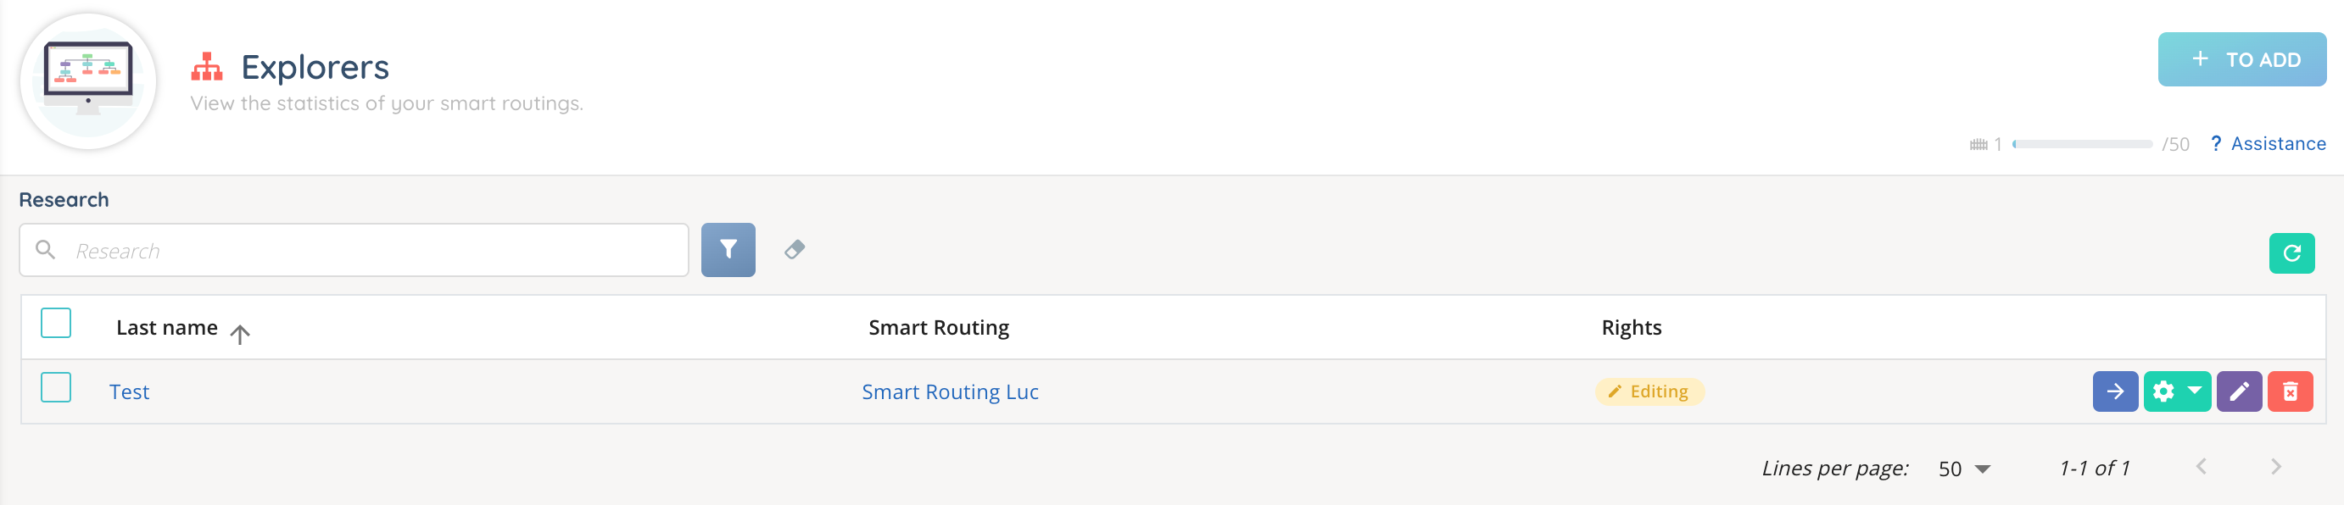Click the TO ADD button
The height and width of the screenshot is (505, 2344).
click(x=2241, y=60)
